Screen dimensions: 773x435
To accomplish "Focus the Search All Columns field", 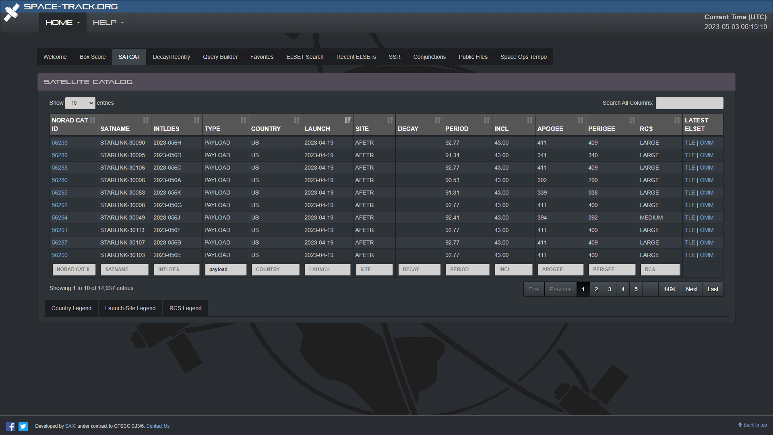I will coord(689,103).
